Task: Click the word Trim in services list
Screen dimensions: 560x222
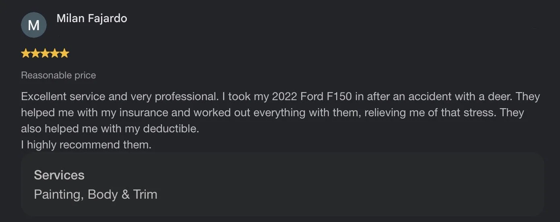Action: click(x=145, y=195)
